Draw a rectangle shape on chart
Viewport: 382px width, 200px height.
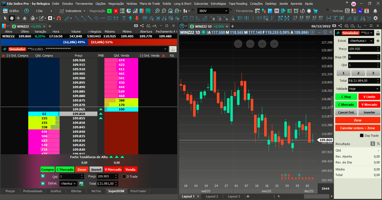click(185, 18)
